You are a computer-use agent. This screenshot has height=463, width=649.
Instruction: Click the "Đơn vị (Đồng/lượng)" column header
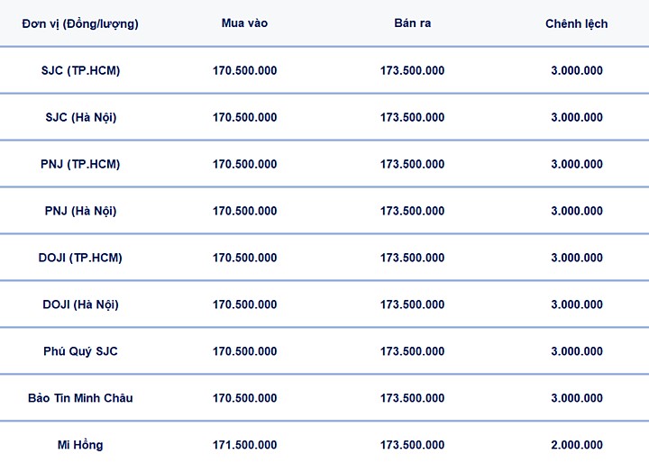[x=80, y=23]
